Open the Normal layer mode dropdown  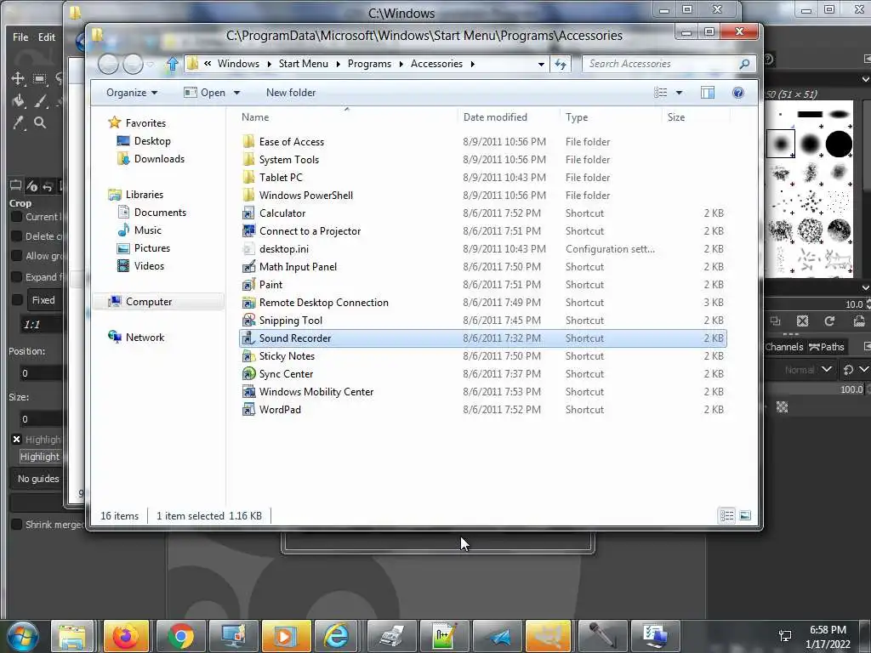coord(808,370)
